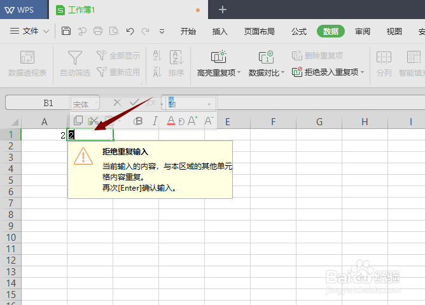Click the Name Box showing B1
Screen dimensions: 425x305
coord(48,103)
